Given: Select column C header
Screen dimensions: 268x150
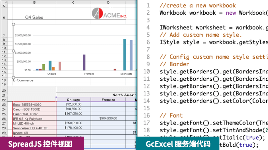Looking at the screenshot, I should click(73, 3).
